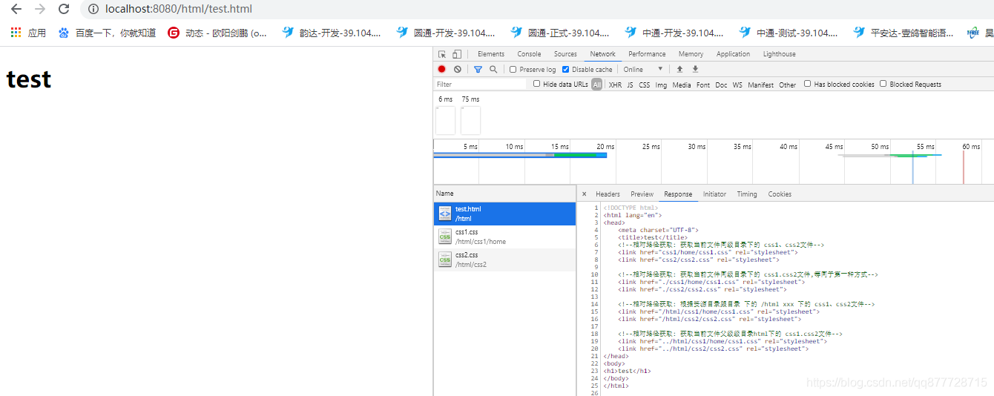The width and height of the screenshot is (994, 396).
Task: Select the 6 ms screenshot thumbnail
Action: 445,120
